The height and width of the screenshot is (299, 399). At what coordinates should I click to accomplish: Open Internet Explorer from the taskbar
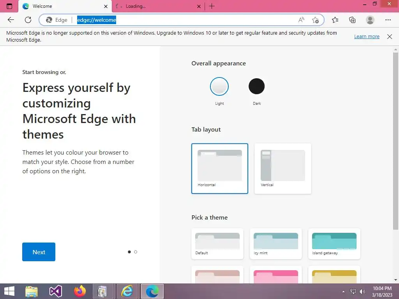(127, 291)
